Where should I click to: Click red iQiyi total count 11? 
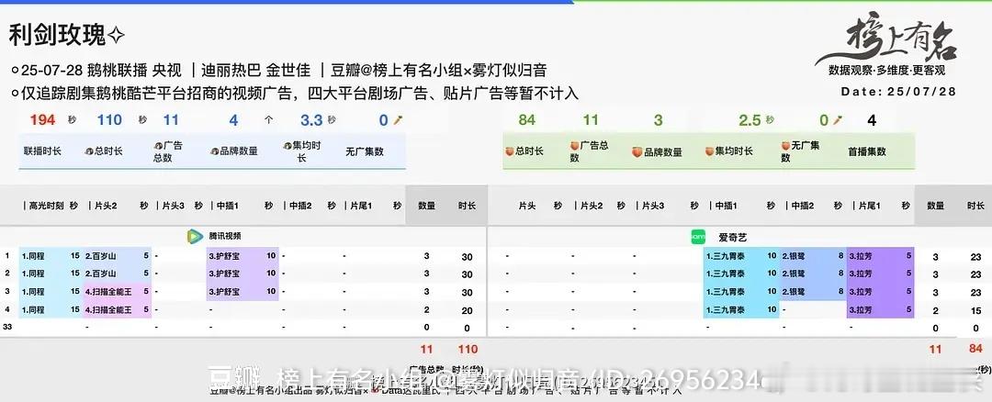(935, 349)
